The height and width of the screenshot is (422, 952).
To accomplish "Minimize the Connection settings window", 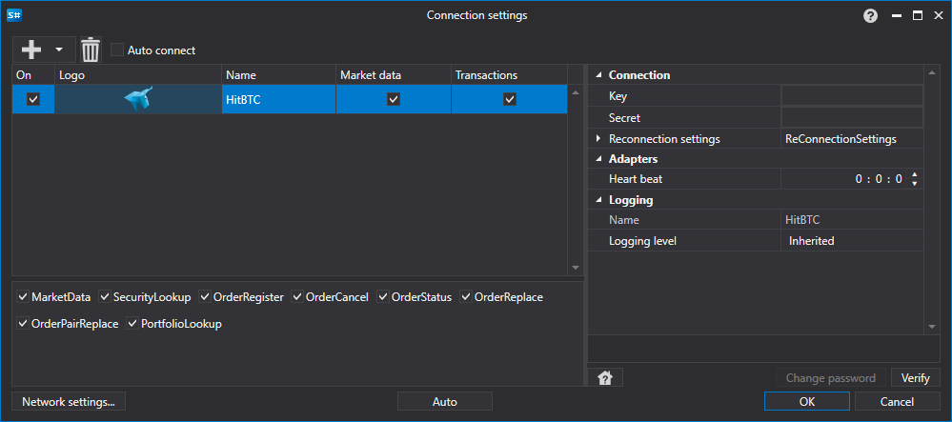I will pos(897,16).
